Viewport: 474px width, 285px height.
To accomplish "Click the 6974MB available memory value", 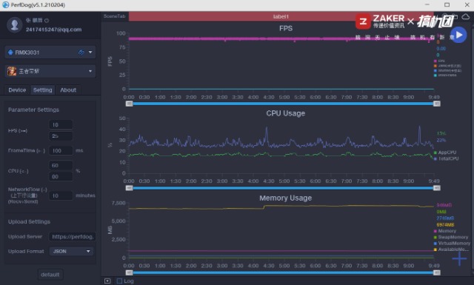I will (x=445, y=224).
